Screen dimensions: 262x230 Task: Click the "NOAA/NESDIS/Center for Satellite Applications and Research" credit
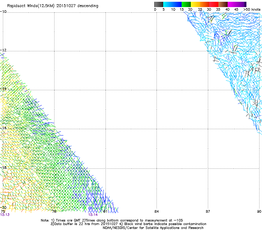(153, 228)
